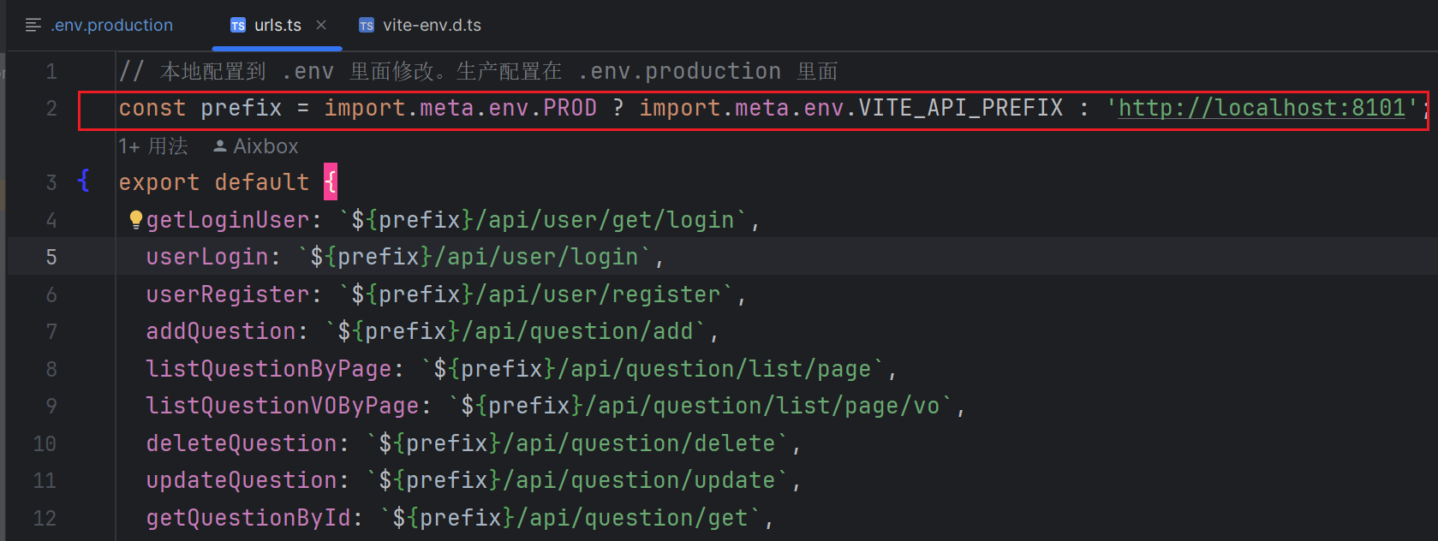Viewport: 1438px width, 541px height.
Task: Click the Aixbox author annotation
Action: 266,146
